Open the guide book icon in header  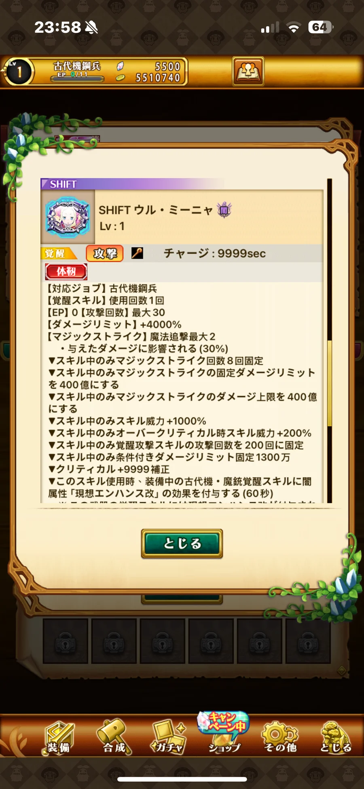pos(248,71)
